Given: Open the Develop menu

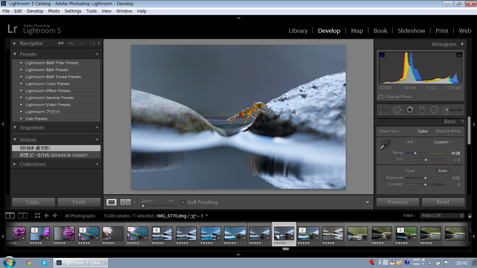Looking at the screenshot, I should pos(35,11).
